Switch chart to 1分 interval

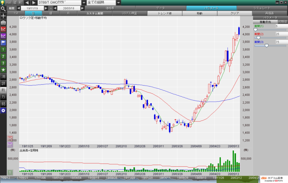(16, 13)
